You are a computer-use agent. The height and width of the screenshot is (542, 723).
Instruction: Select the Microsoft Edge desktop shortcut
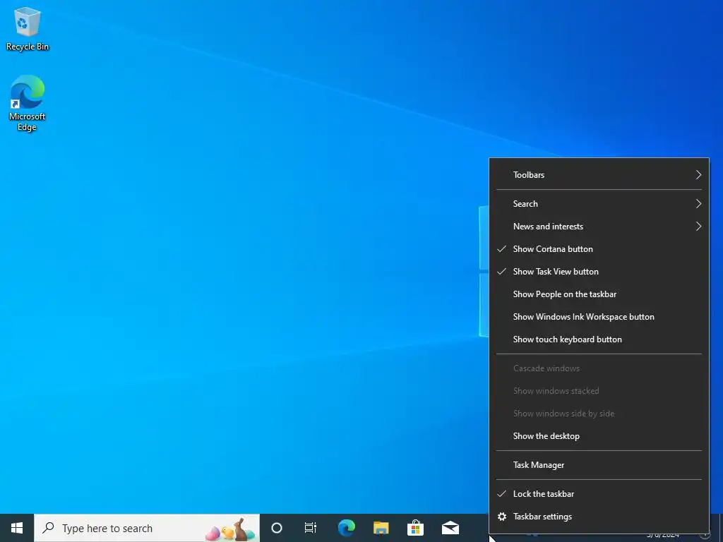[x=28, y=103]
